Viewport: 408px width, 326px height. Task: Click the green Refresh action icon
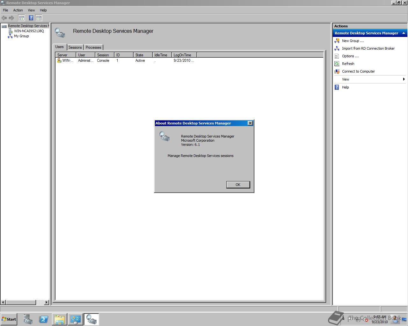(x=337, y=64)
